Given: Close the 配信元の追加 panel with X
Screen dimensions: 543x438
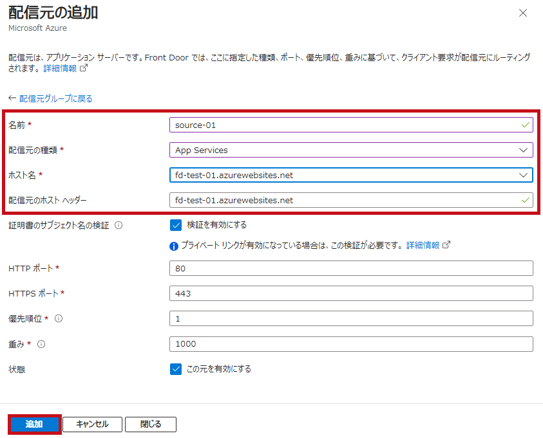Looking at the screenshot, I should tap(522, 13).
